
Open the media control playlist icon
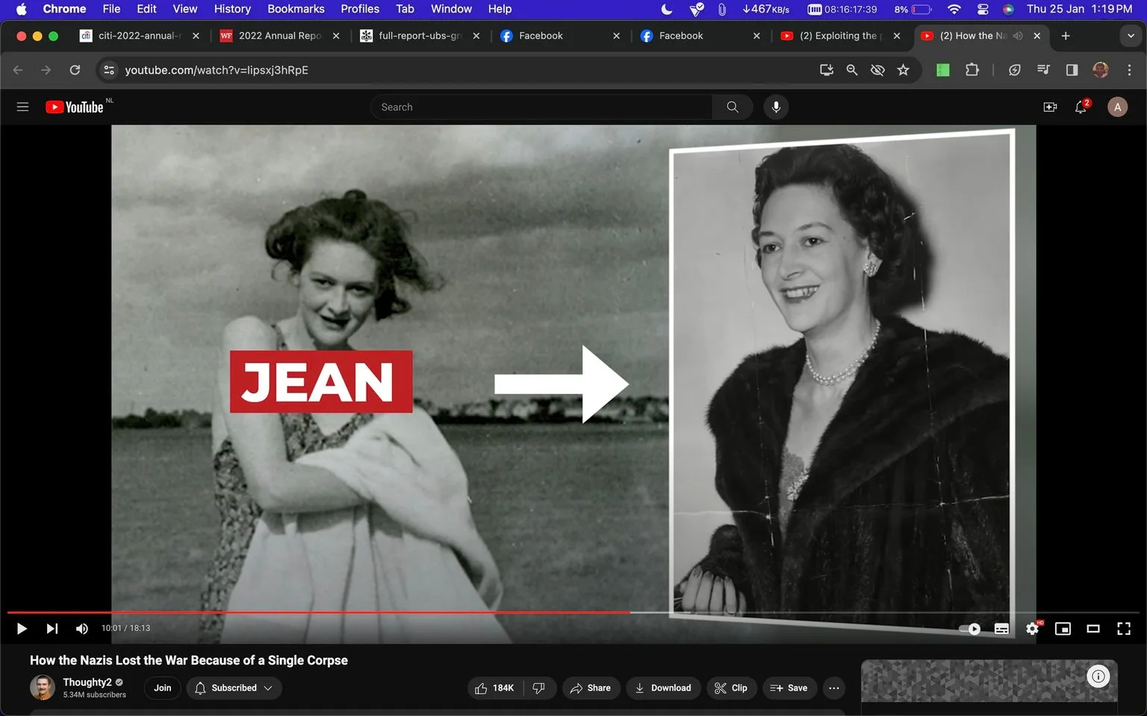(1043, 70)
